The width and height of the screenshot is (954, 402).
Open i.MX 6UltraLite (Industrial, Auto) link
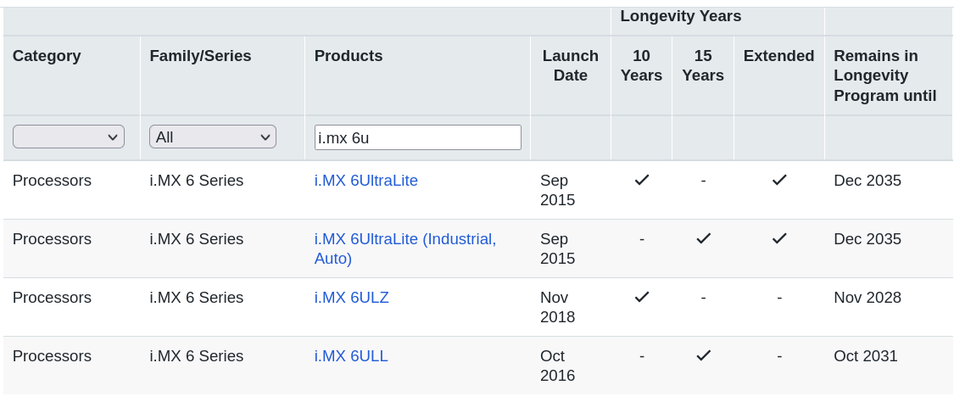(405, 248)
